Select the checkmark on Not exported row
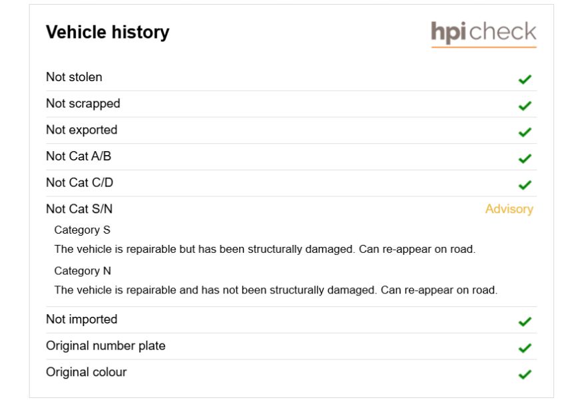 coord(525,132)
